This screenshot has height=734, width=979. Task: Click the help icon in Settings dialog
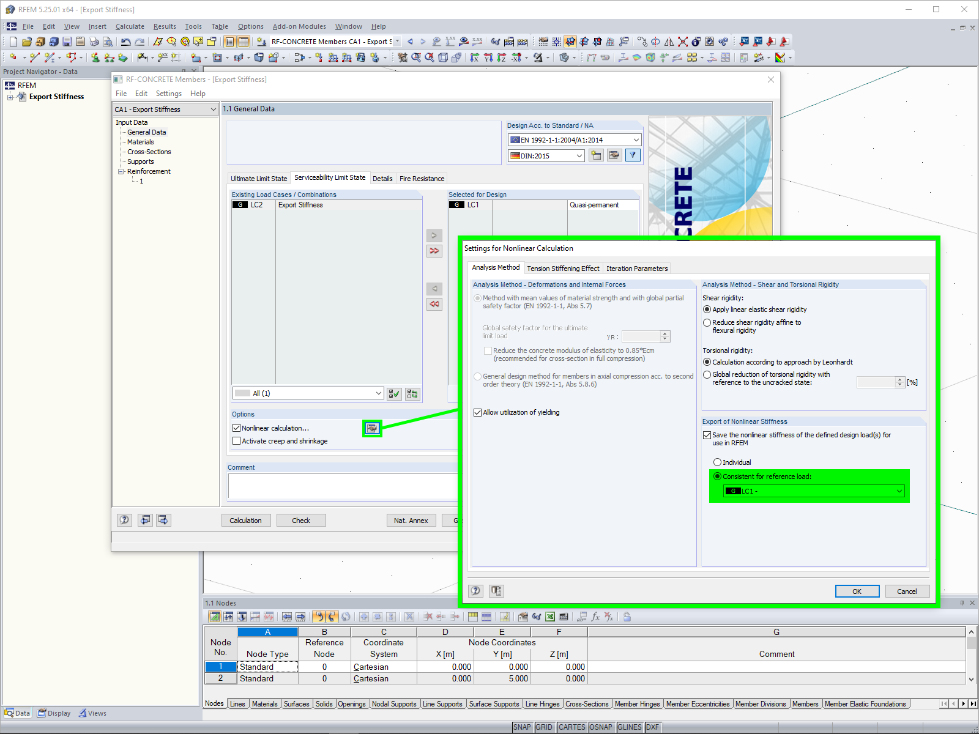click(475, 591)
